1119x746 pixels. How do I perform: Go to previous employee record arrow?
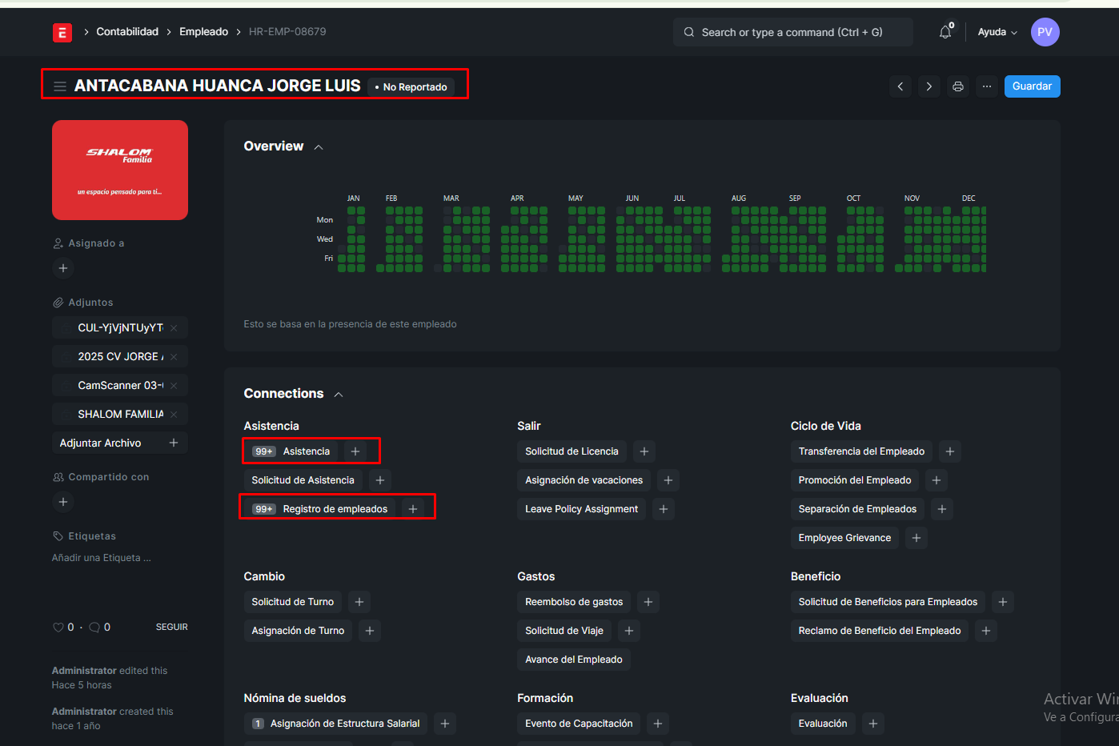coord(900,86)
